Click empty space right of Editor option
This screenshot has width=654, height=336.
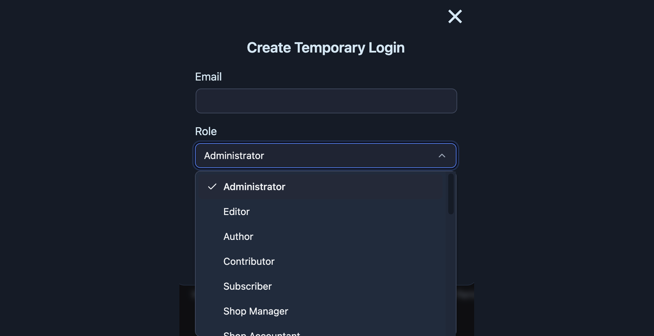[350, 211]
